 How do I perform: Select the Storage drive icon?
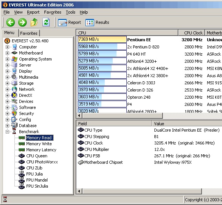[x=14, y=83]
